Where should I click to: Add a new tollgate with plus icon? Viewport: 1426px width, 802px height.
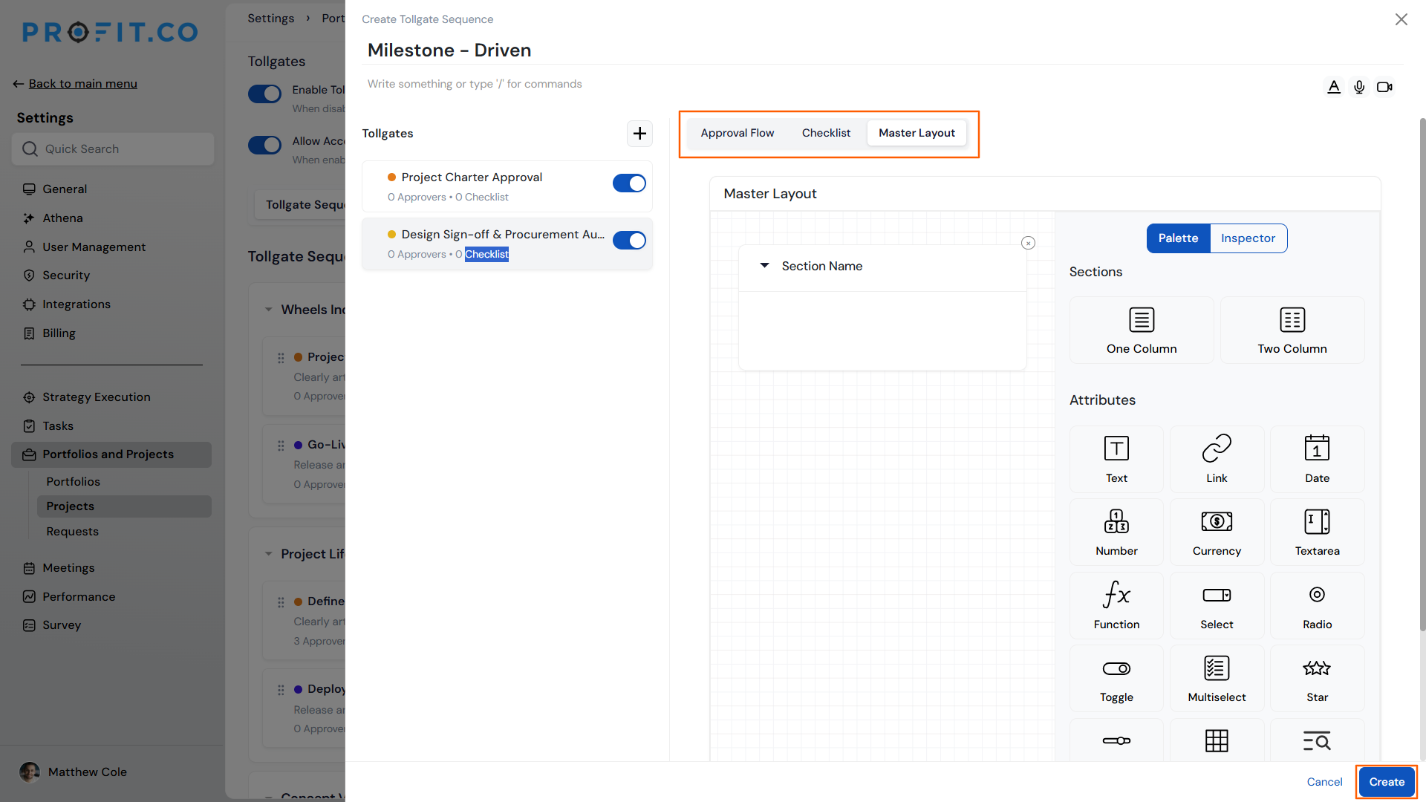(x=639, y=134)
